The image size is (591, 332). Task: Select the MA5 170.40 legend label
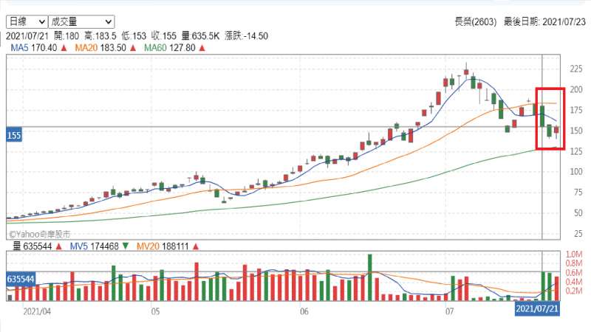click(34, 48)
